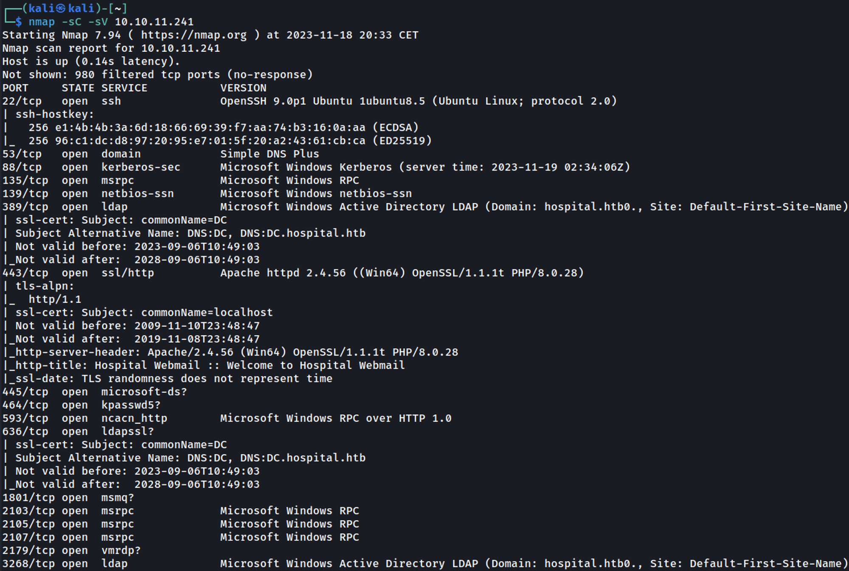Image resolution: width=849 pixels, height=571 pixels.
Task: Click the 22/tcp port entry
Action: [x=22, y=101]
